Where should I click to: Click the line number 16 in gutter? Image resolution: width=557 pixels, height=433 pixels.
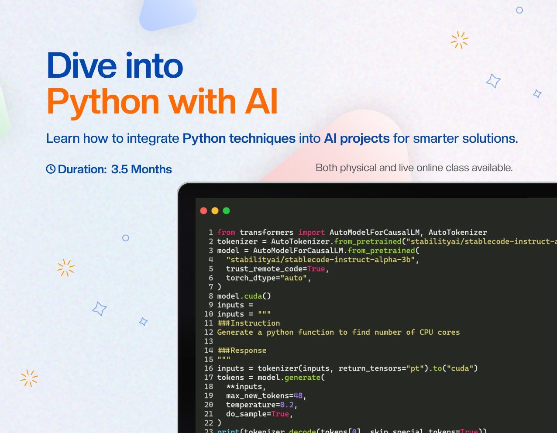tap(209, 368)
